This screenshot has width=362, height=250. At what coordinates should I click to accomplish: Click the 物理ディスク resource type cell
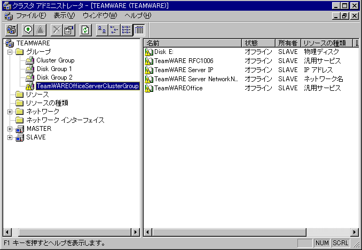(321, 52)
